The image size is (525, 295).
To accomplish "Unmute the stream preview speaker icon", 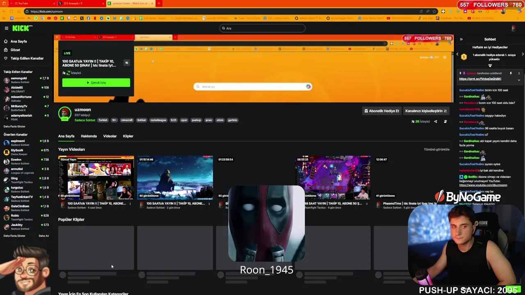I will (126, 63).
